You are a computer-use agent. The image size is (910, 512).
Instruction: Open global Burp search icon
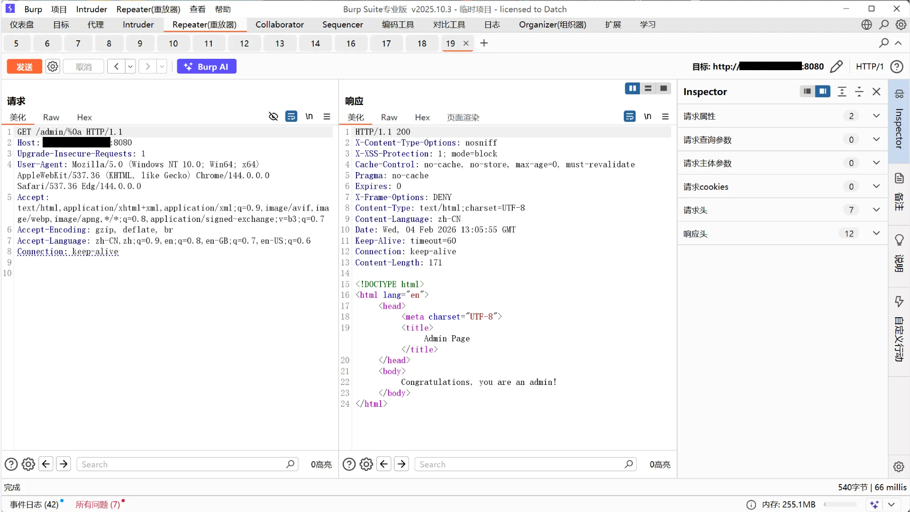pyautogui.click(x=884, y=25)
